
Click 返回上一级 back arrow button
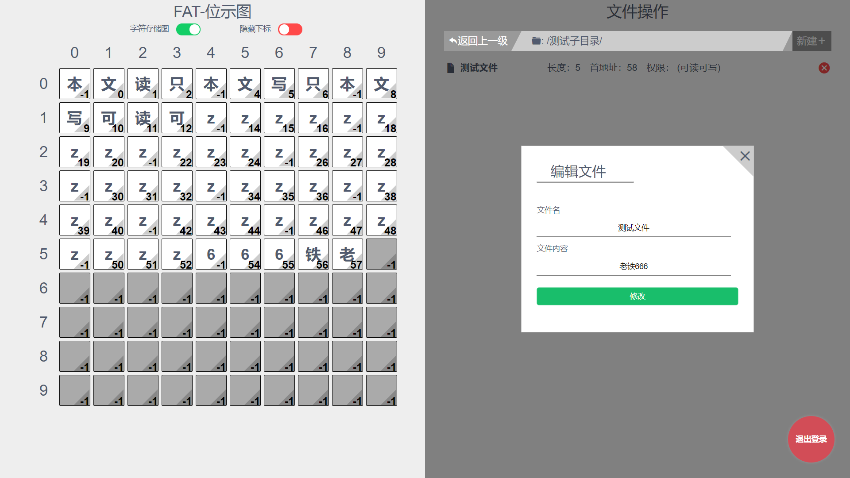point(479,41)
